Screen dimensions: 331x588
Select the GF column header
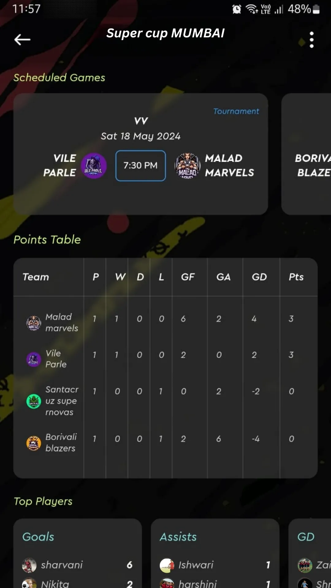pyautogui.click(x=188, y=277)
